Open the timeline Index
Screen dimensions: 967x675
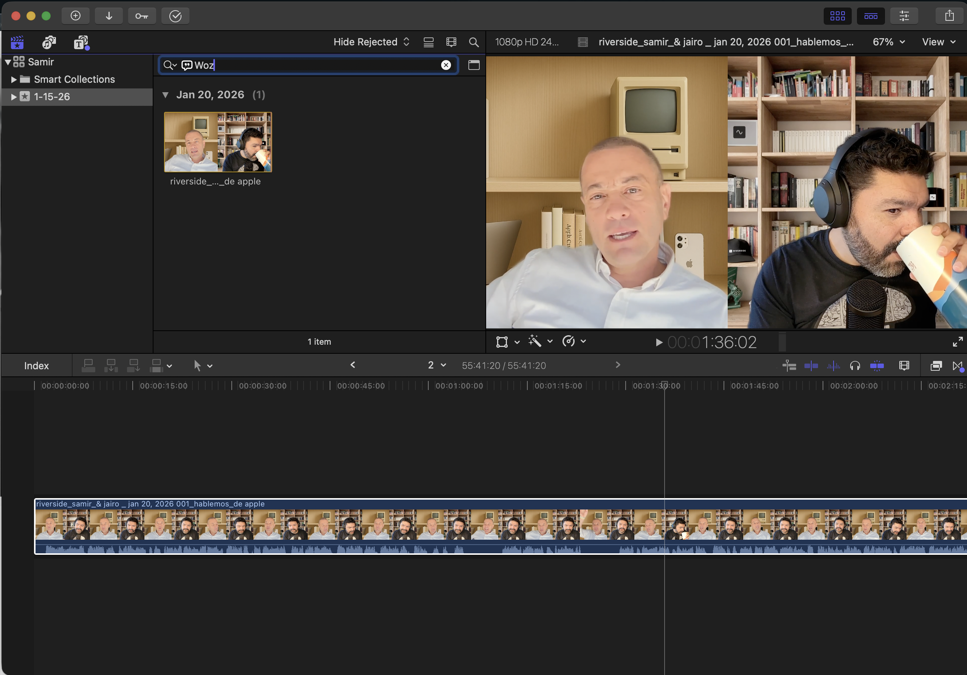click(36, 365)
